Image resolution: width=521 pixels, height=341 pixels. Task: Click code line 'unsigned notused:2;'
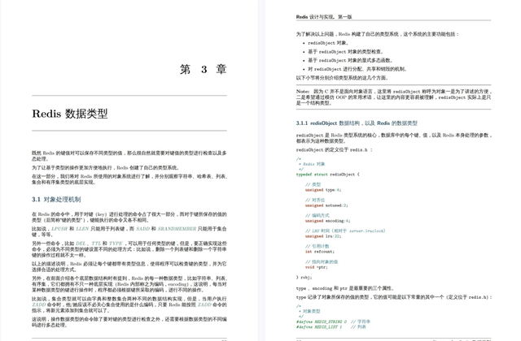point(326,205)
